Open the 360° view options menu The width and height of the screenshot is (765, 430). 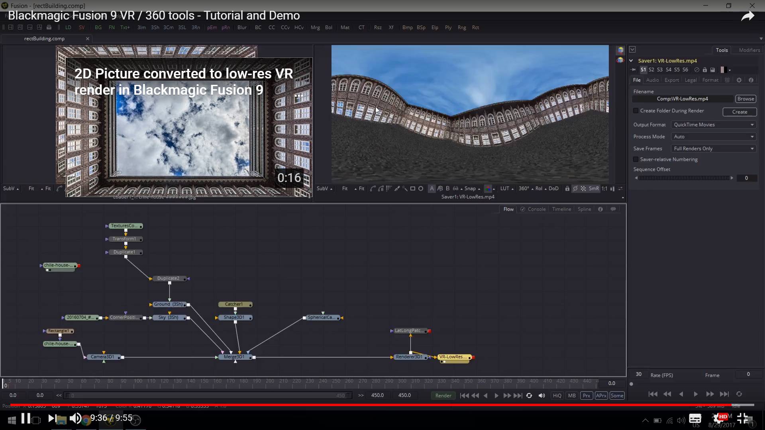[x=526, y=189]
